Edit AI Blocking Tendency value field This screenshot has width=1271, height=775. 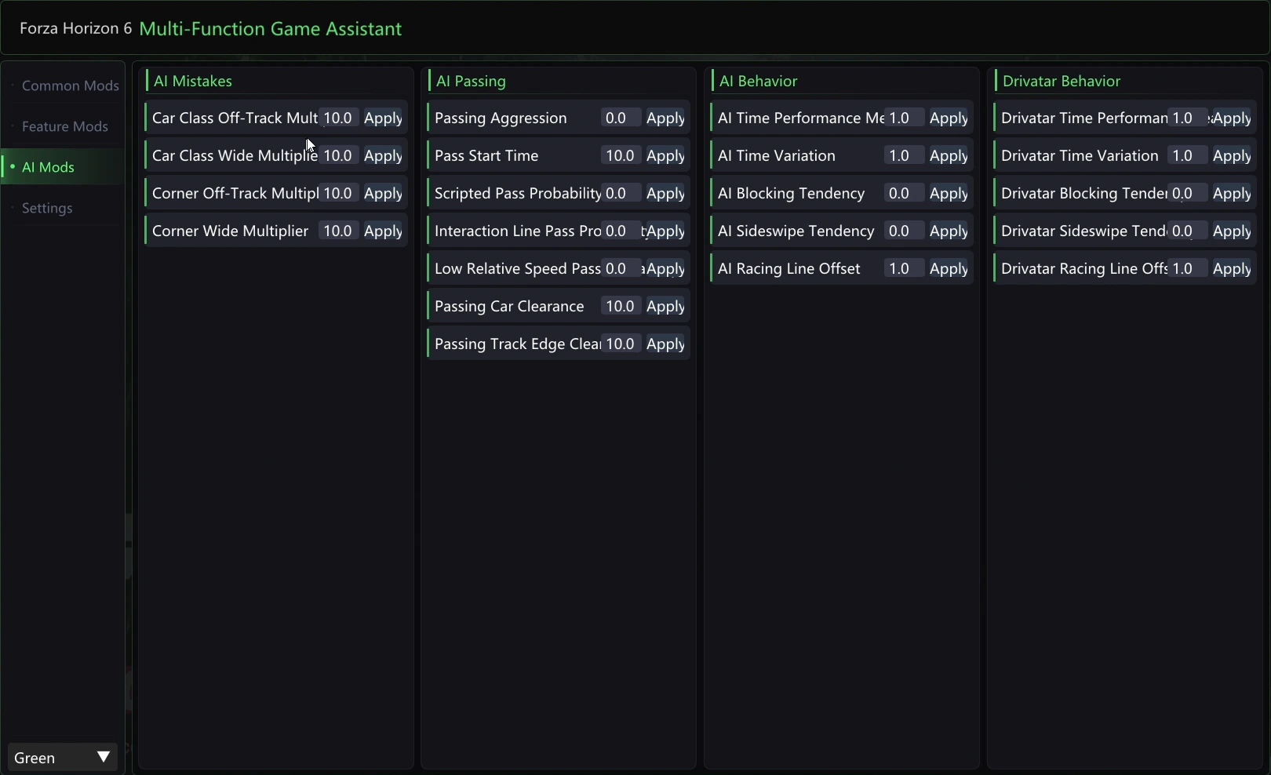point(905,193)
